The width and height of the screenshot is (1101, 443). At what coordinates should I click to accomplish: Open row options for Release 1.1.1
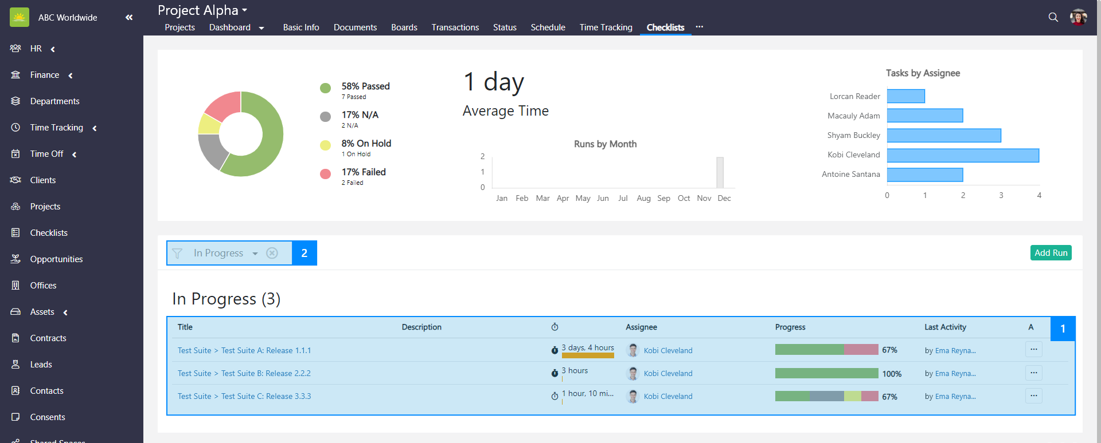pos(1033,350)
